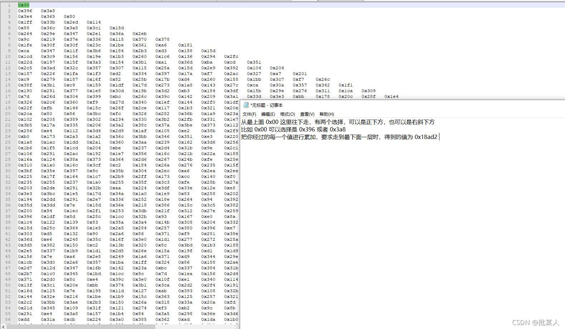The width and height of the screenshot is (565, 329).
Task: Click line number 1 in the gutter
Action: point(9,5)
